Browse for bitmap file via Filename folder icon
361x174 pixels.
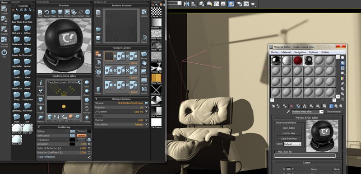[146, 103]
